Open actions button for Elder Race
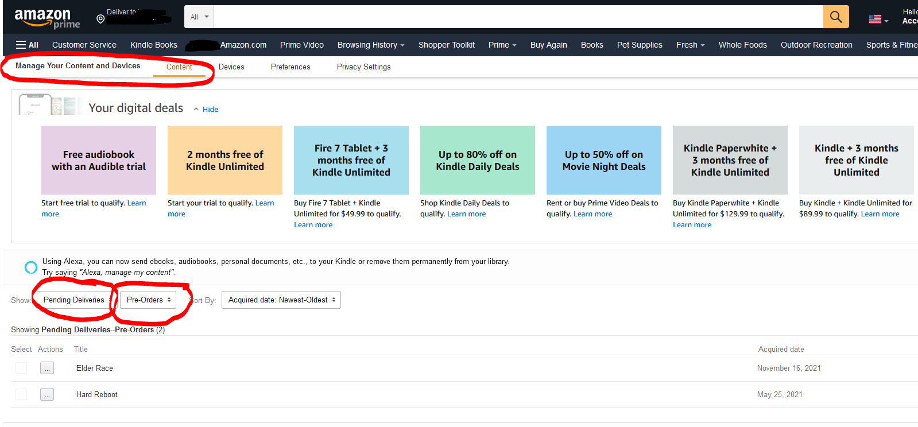Image resolution: width=918 pixels, height=427 pixels. 47,368
